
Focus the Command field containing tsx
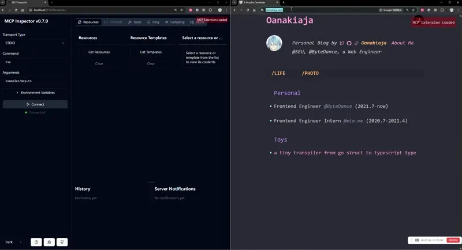coord(35,62)
